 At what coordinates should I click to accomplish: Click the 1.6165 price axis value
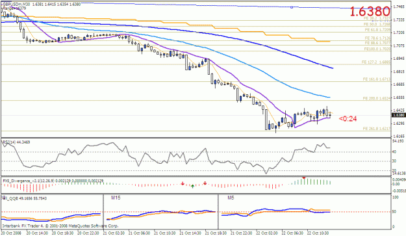pyautogui.click(x=399, y=136)
